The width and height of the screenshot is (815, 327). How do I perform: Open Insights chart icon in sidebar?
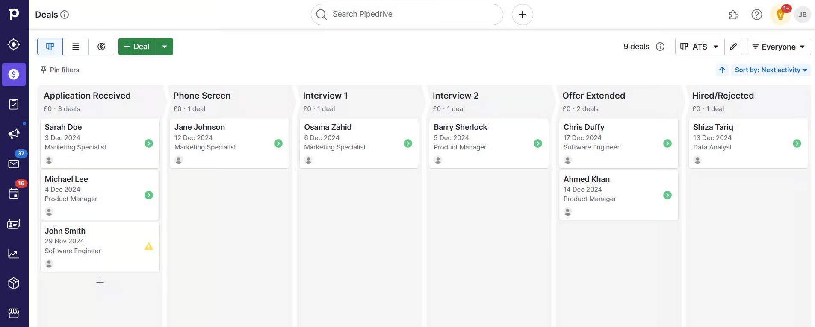(14, 254)
